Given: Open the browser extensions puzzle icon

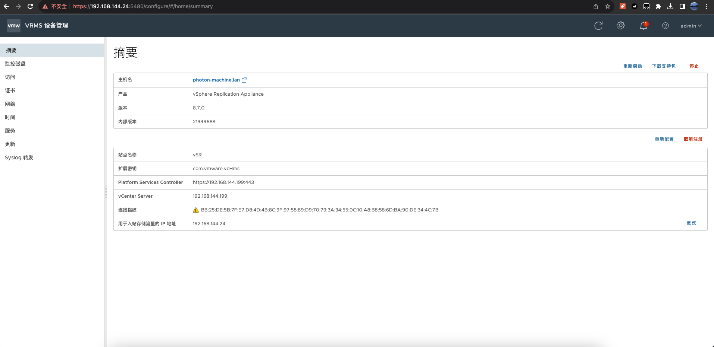Looking at the screenshot, I should tap(658, 6).
